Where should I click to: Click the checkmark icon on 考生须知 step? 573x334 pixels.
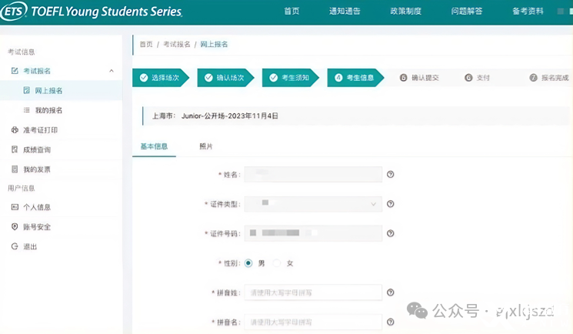[x=273, y=78]
